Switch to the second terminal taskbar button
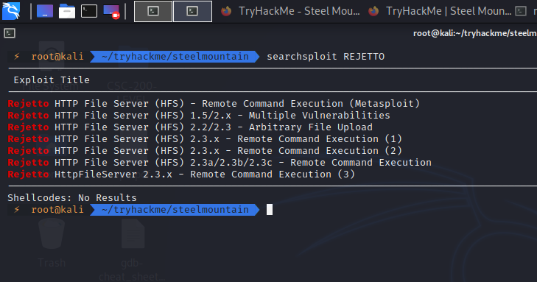This screenshot has height=282, width=537. [192, 11]
